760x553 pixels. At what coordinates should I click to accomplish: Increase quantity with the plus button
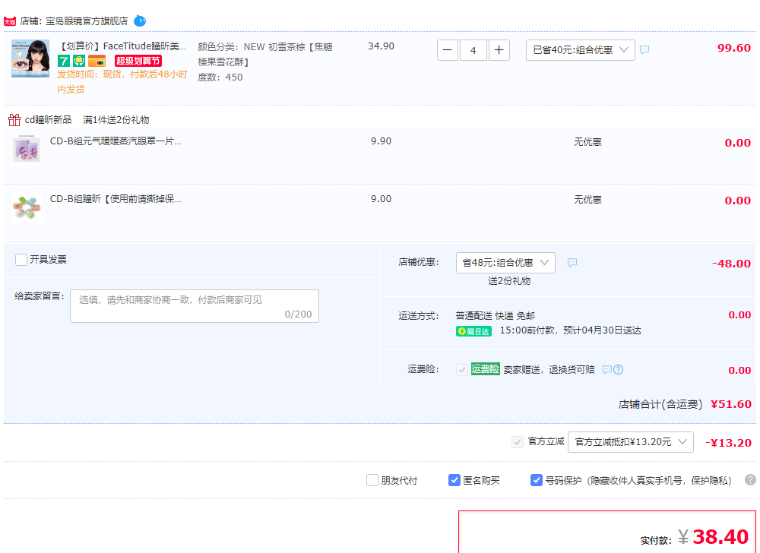pos(499,50)
